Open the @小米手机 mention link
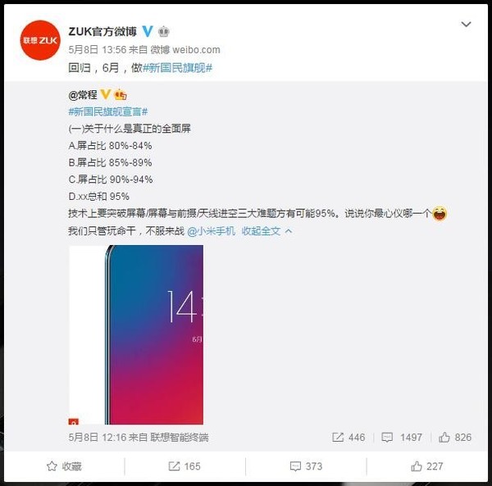 212,231
